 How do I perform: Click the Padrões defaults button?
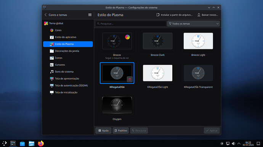[121, 130]
